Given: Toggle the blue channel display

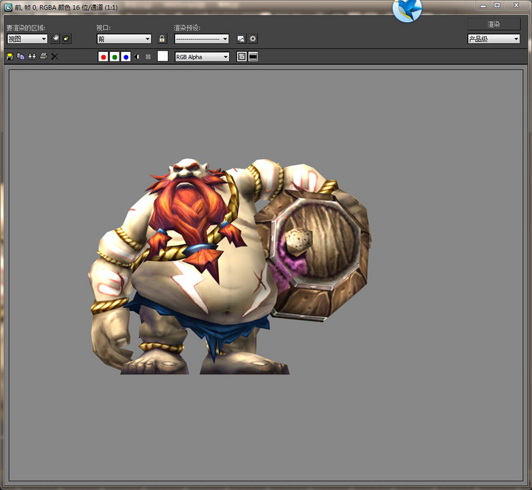Looking at the screenshot, I should (126, 57).
